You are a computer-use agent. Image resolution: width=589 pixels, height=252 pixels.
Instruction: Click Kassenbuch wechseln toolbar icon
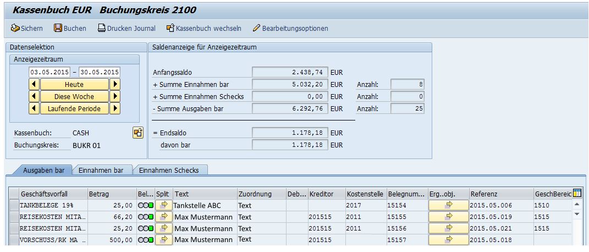coord(170,28)
